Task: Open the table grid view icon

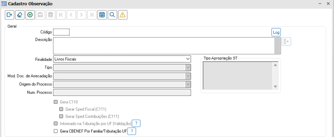Action: click(102, 15)
